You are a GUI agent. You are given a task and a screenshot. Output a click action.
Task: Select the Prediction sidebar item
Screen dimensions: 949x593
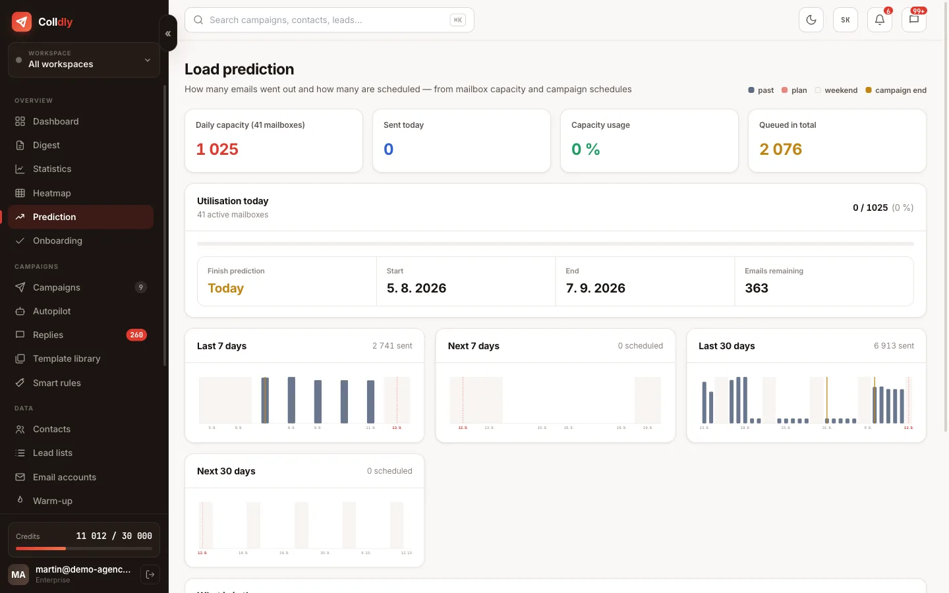[80, 217]
